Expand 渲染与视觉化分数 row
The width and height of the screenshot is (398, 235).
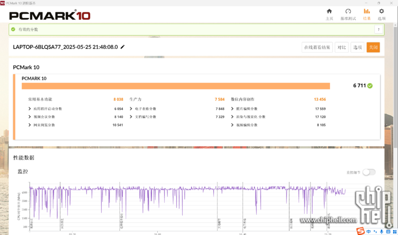point(232,117)
